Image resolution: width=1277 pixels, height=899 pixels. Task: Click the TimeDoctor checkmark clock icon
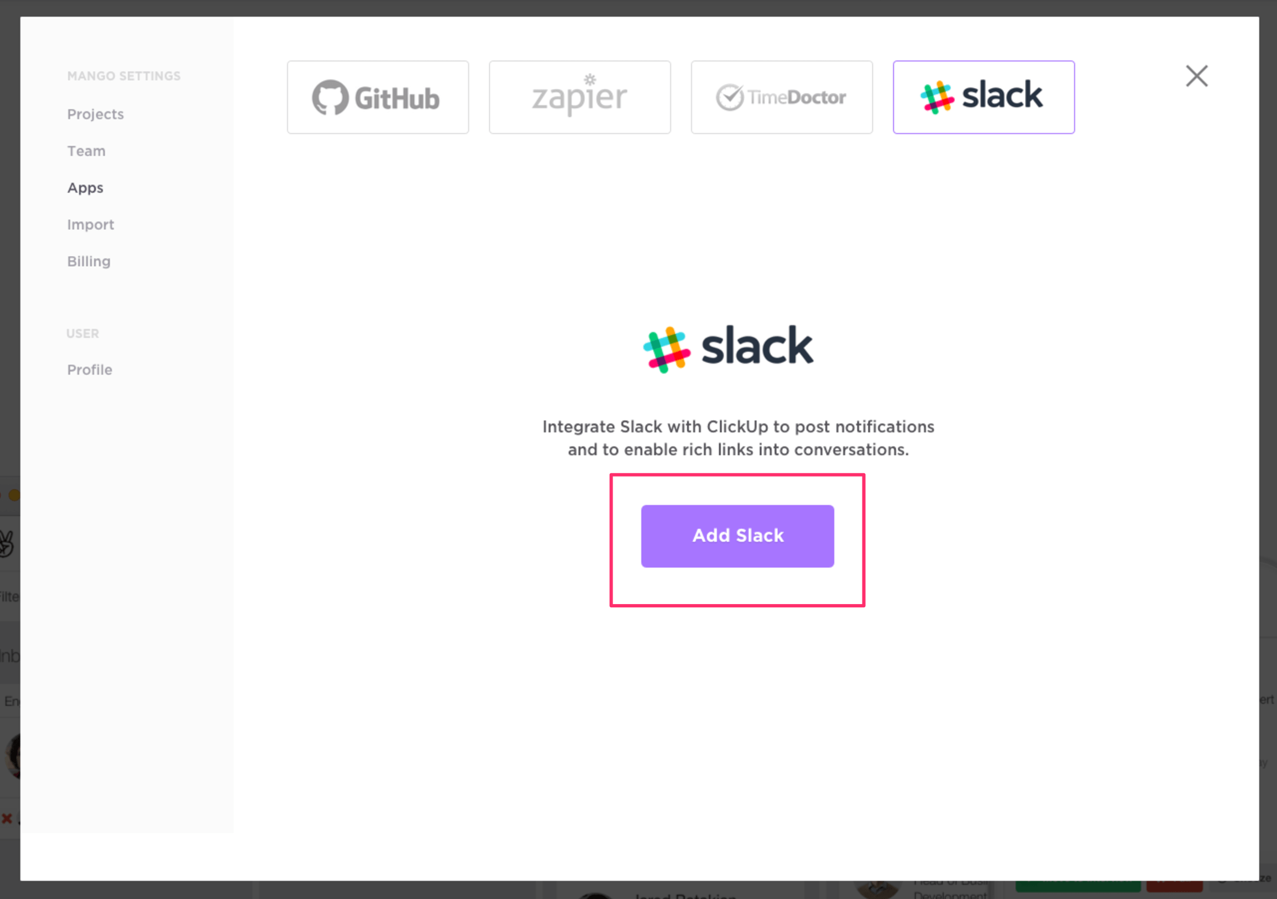tap(729, 97)
